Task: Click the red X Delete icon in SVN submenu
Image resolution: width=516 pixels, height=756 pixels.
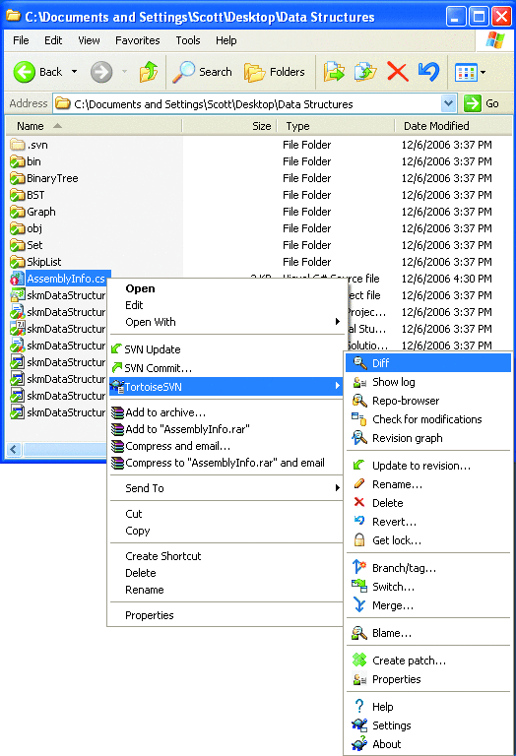Action: [x=359, y=502]
